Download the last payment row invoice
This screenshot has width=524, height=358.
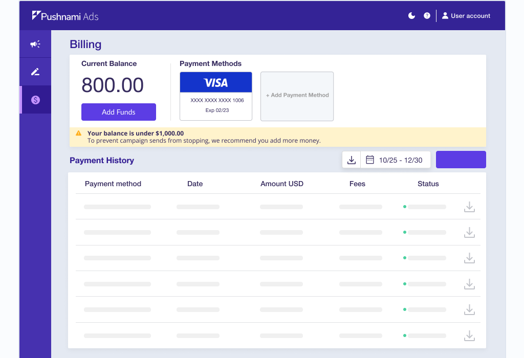469,336
